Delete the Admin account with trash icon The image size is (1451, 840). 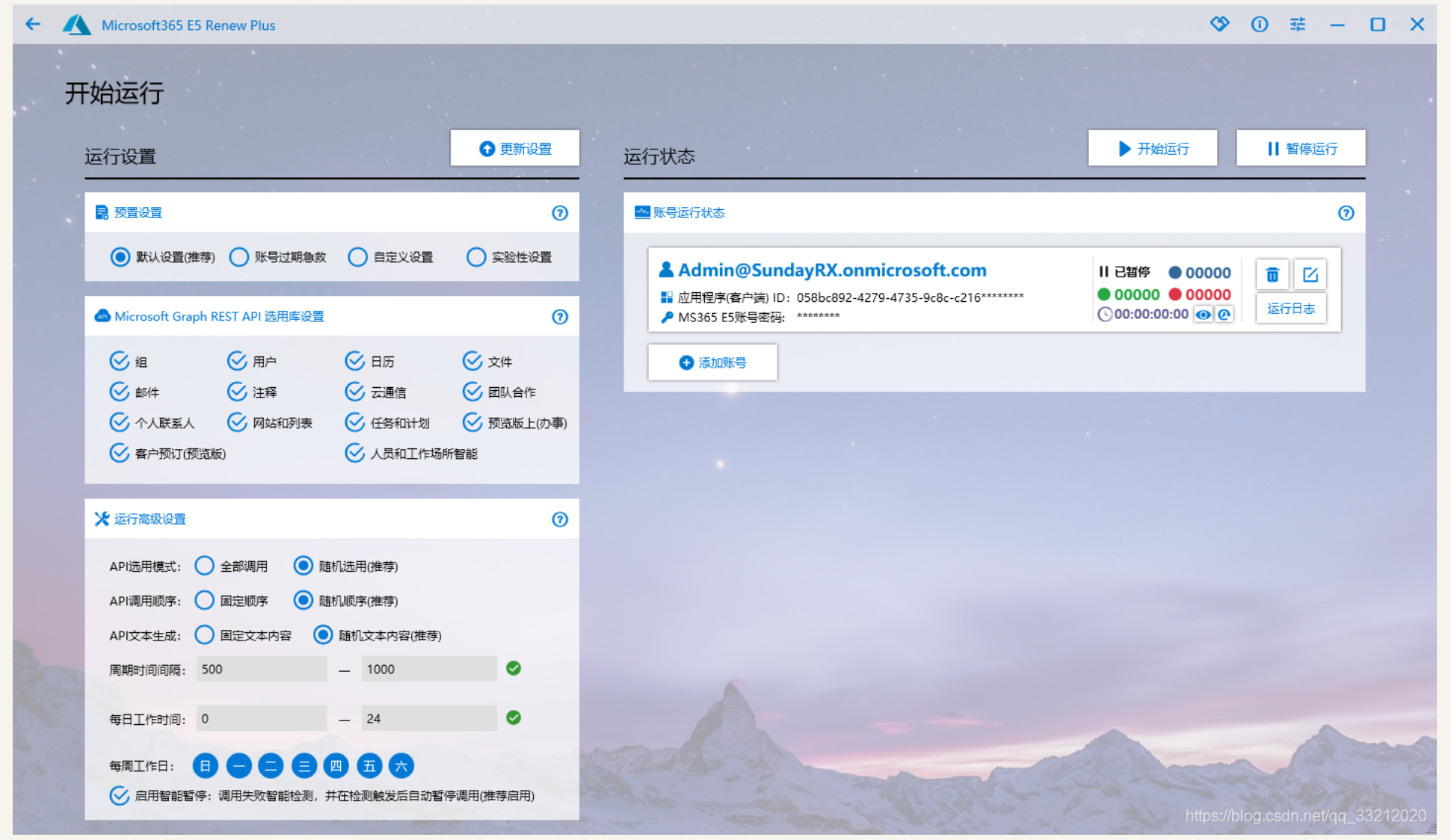1272,274
